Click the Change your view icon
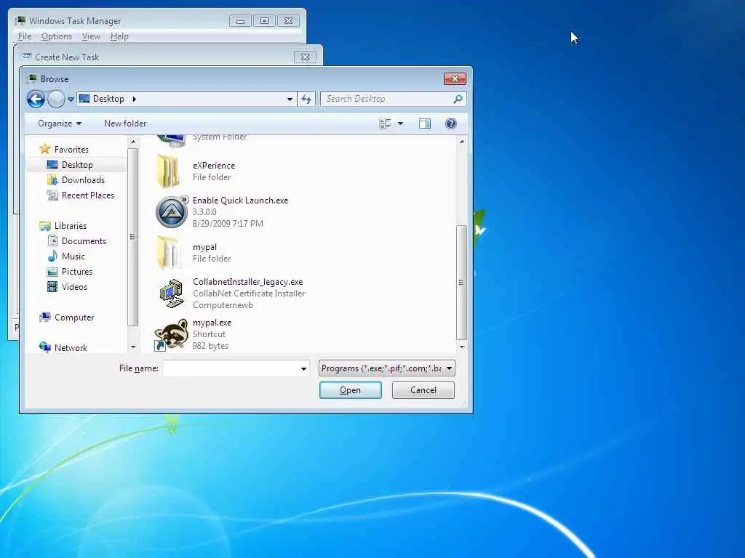 384,124
